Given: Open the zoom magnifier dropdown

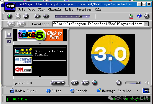Looking at the screenshot, I should [75, 83].
